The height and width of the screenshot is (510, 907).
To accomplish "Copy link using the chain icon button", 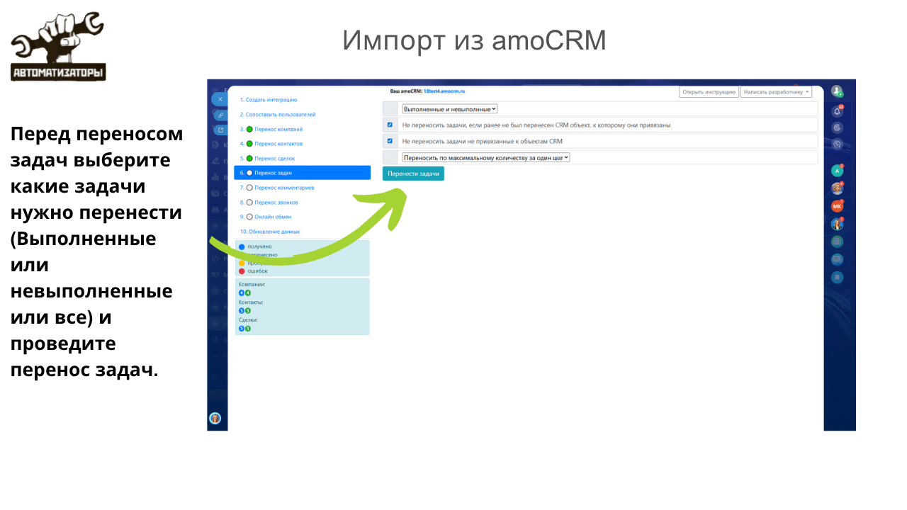I will click(x=220, y=115).
